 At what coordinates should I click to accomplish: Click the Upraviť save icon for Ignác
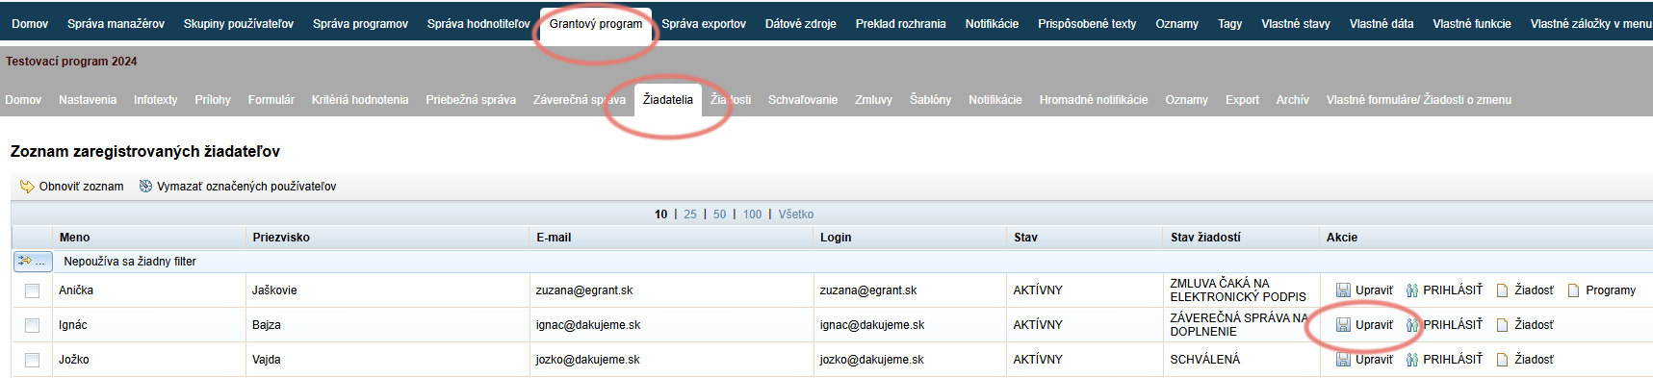(1343, 325)
